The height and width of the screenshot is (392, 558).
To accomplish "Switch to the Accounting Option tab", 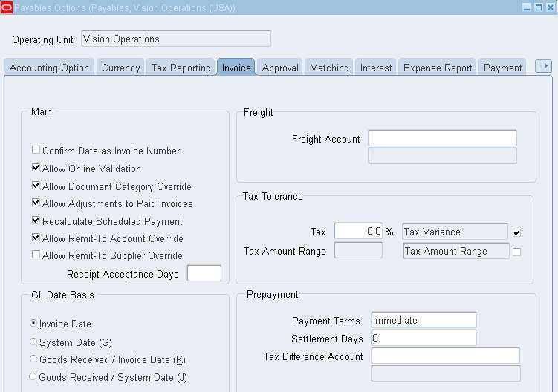I will click(x=49, y=68).
